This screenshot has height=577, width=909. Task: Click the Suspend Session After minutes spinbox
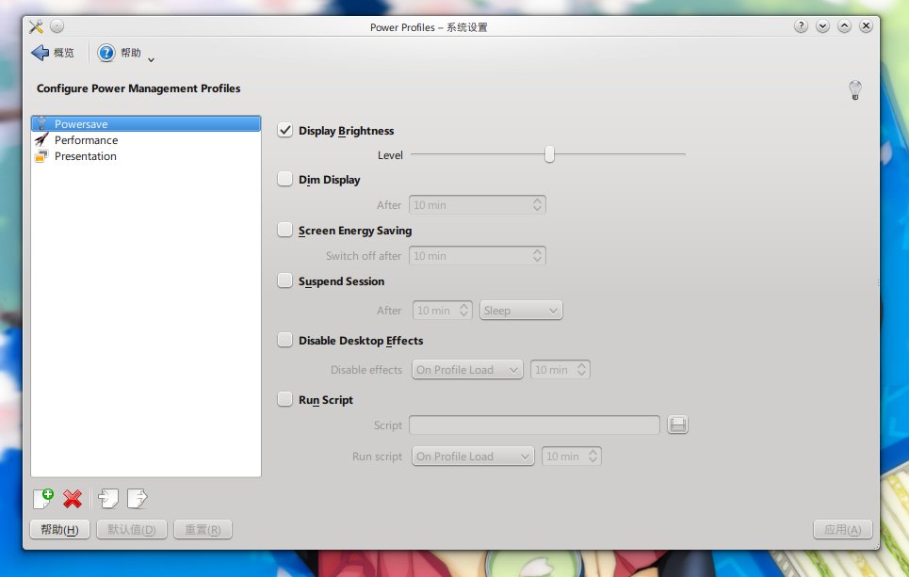[x=443, y=310]
